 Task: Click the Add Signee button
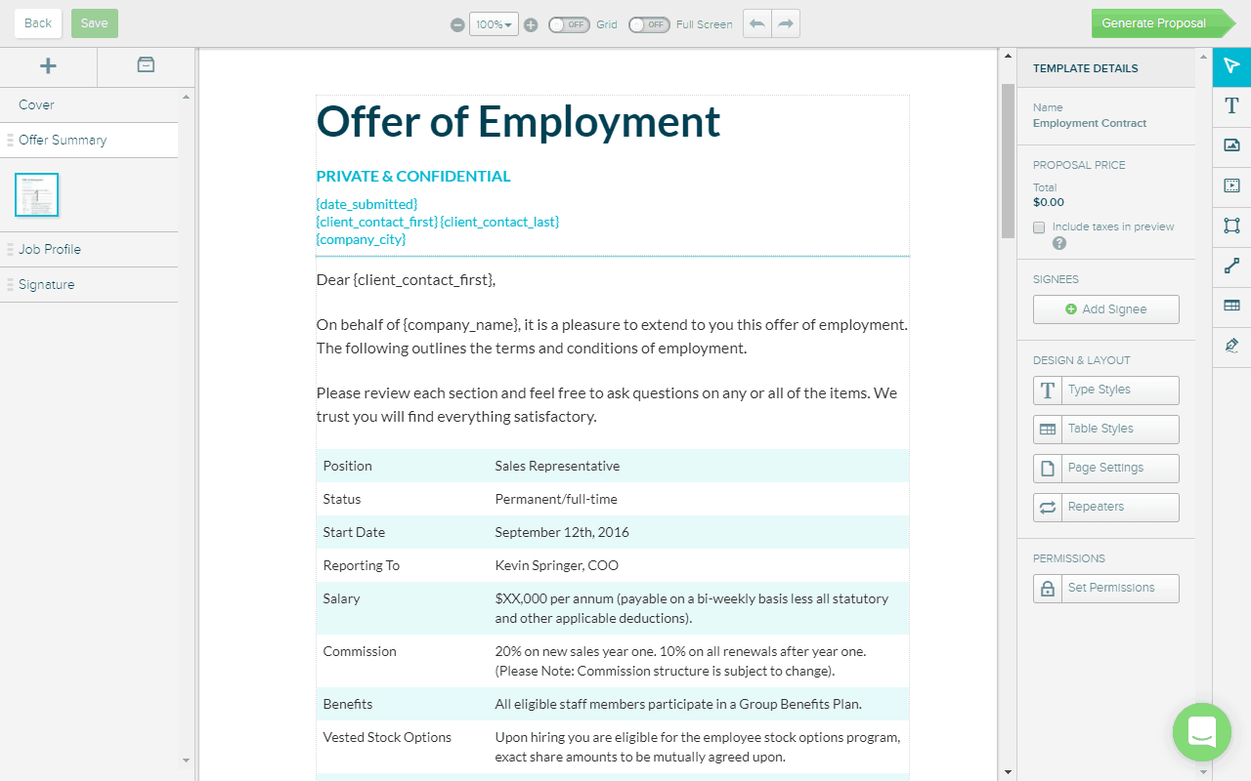[x=1106, y=309]
